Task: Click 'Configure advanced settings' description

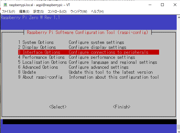Action: 99,67
